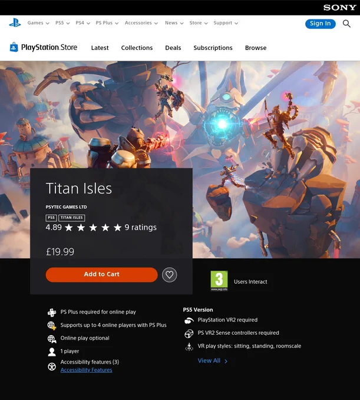Click the PS VR2 Sense controllers required text
Screen dimensions: 360x400
point(238,333)
